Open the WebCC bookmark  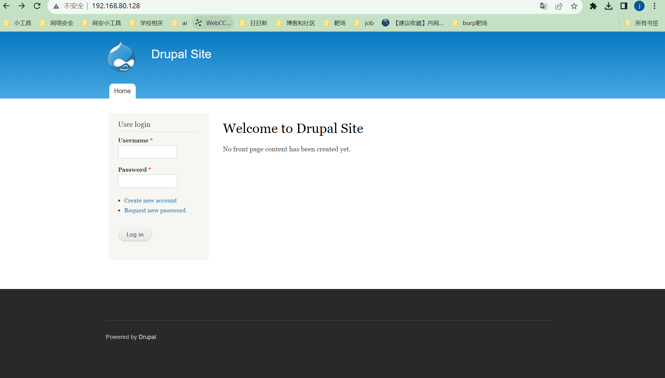pos(213,23)
